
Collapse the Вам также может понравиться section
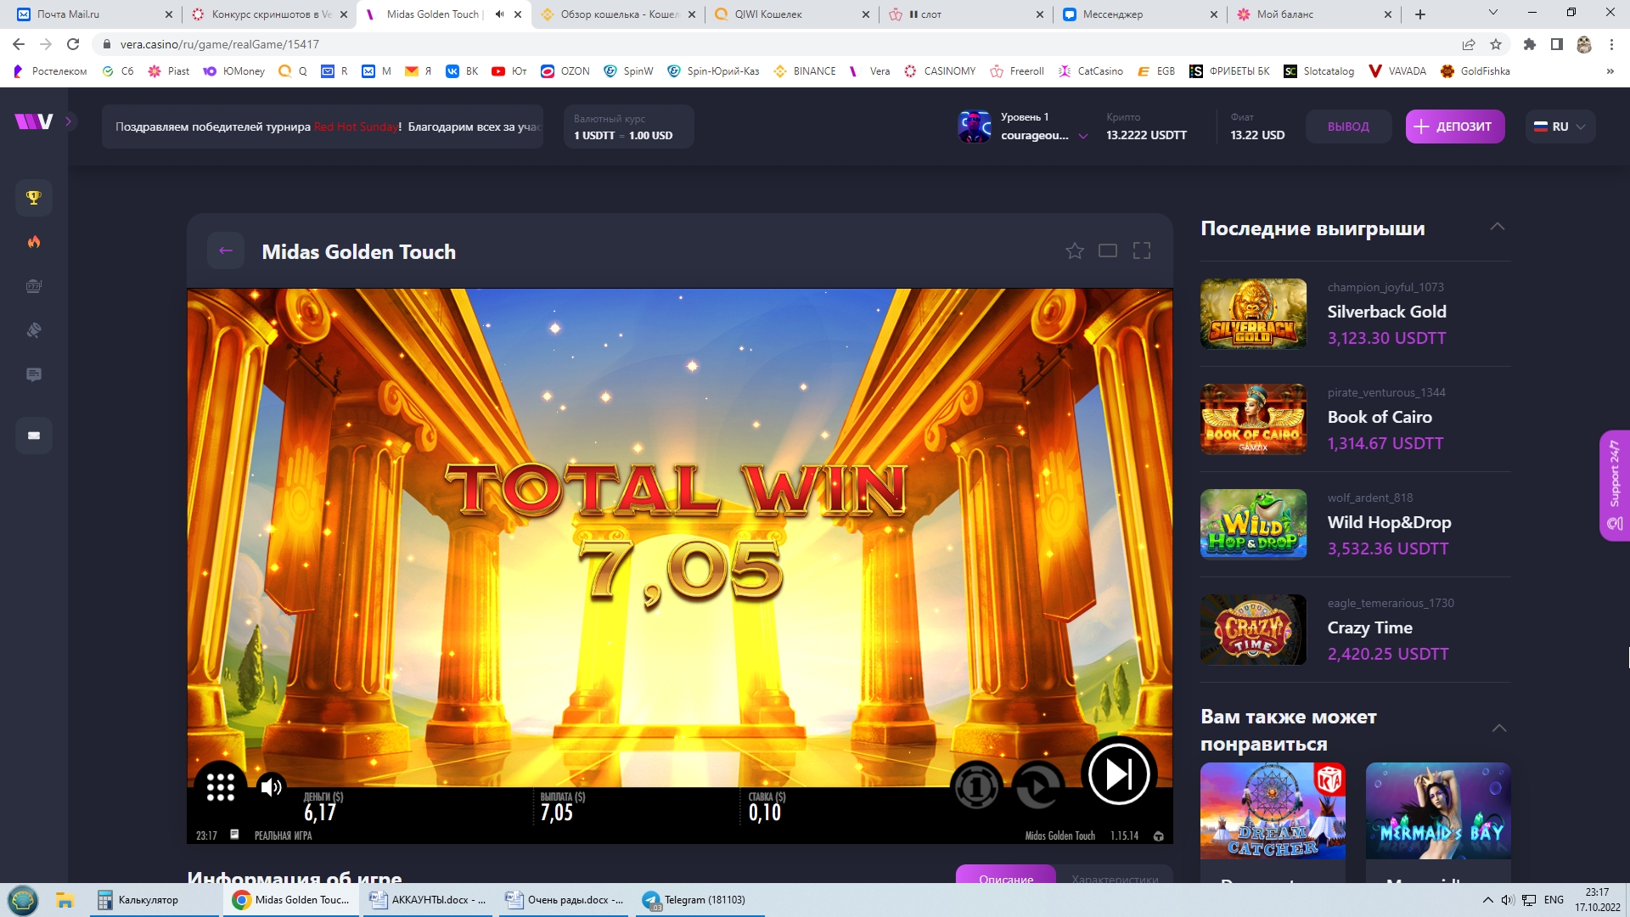point(1499,729)
